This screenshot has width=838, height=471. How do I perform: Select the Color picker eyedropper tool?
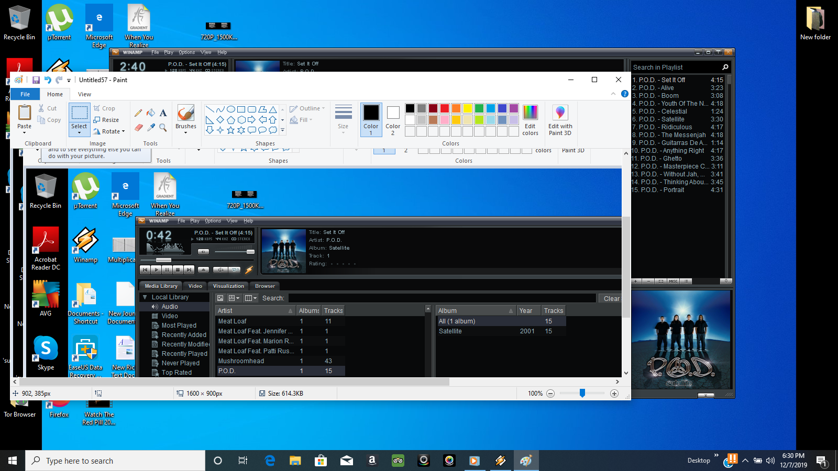[151, 127]
